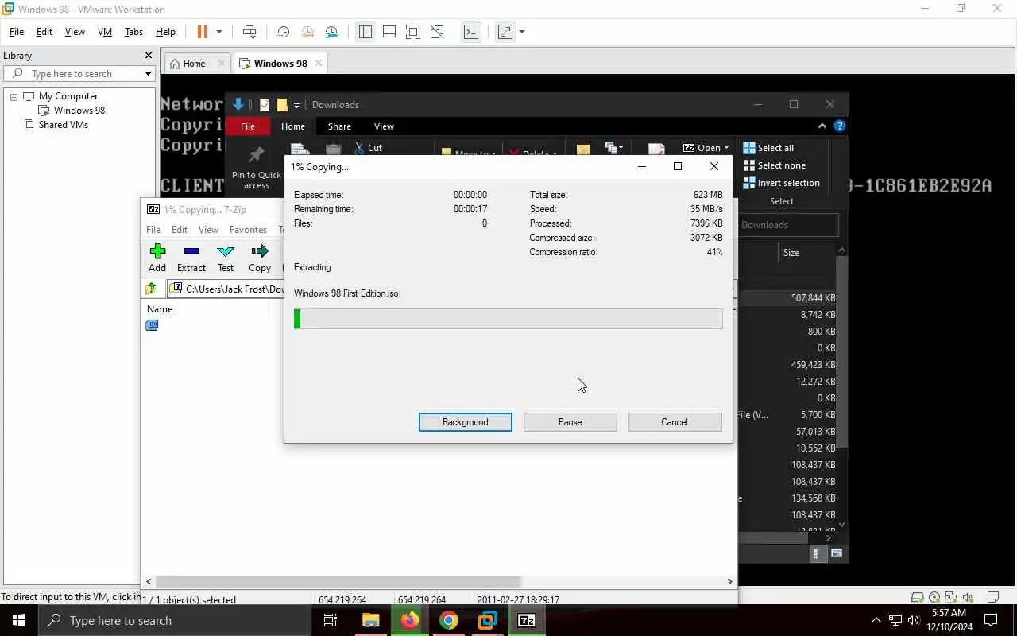Collapse the Explorer ribbon with the chevron

(x=822, y=126)
